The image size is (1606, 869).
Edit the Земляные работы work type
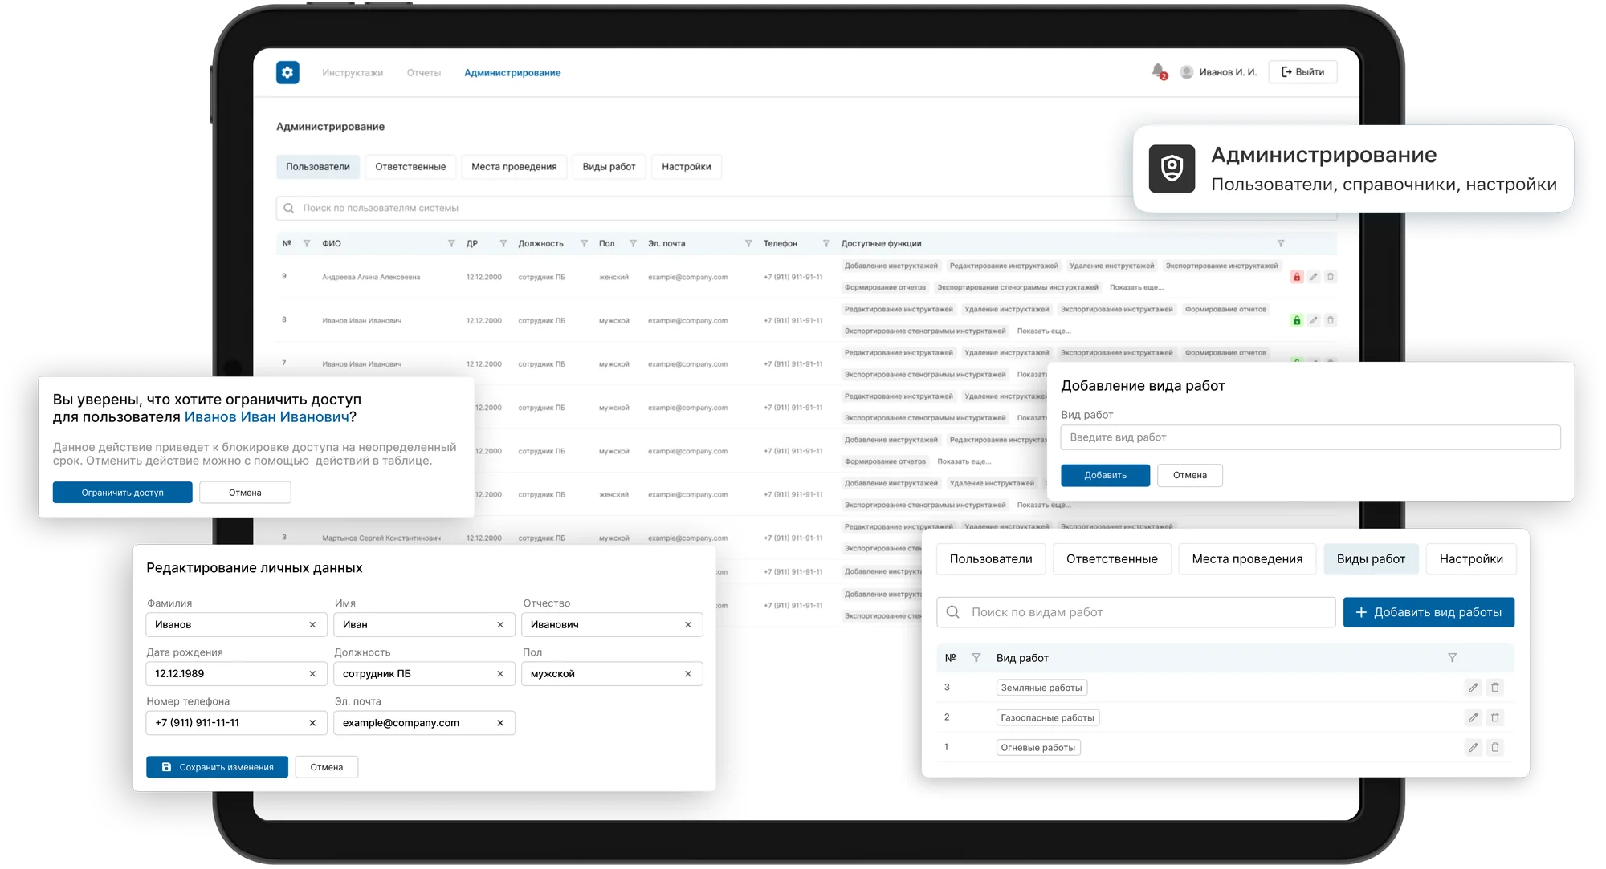[x=1473, y=688]
